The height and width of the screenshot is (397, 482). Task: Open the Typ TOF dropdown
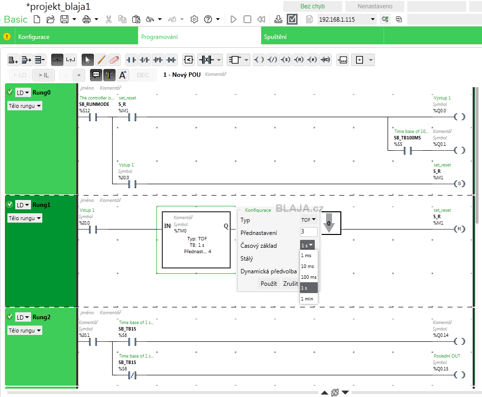click(x=308, y=220)
